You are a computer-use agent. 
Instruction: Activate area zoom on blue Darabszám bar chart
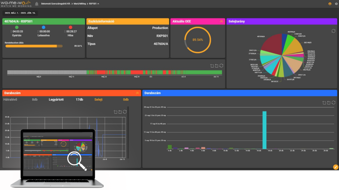(x=324, y=103)
